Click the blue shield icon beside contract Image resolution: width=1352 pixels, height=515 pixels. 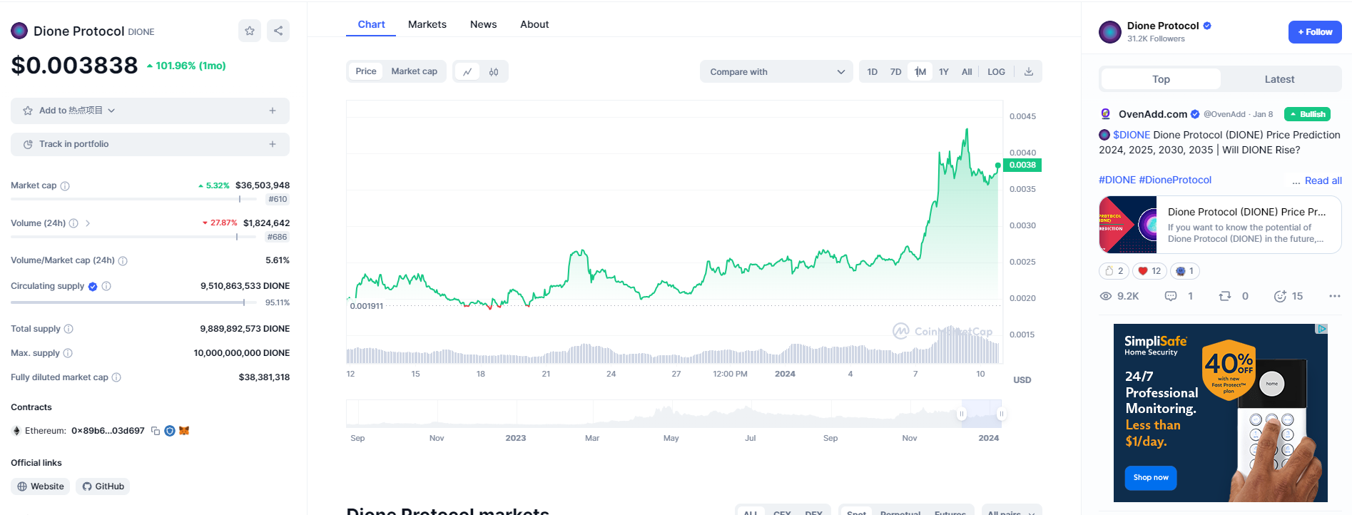[x=170, y=431]
